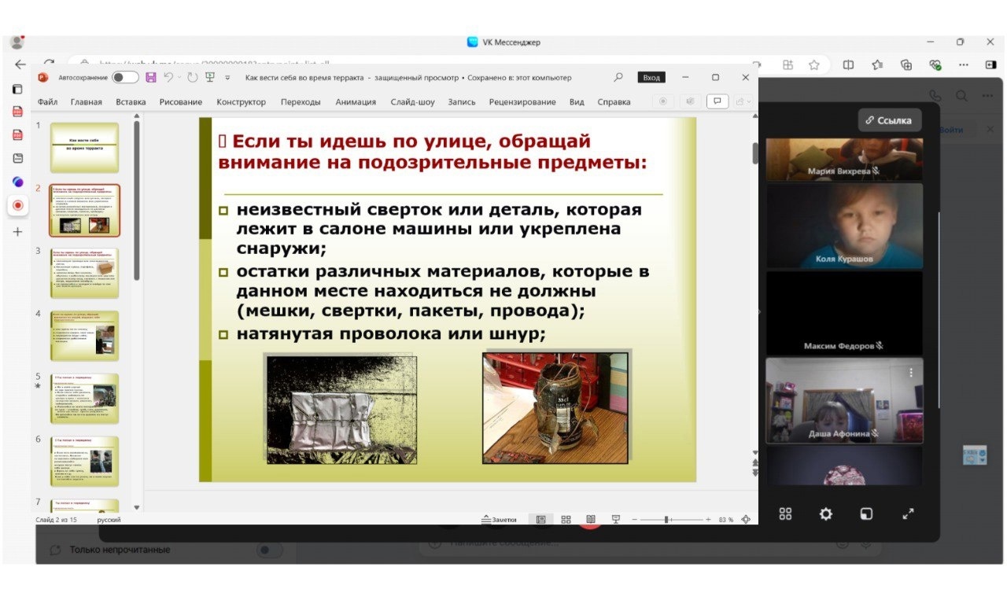Screen dimensions: 1007x600
Task: Go back in the Edge browser
Action: (x=20, y=64)
